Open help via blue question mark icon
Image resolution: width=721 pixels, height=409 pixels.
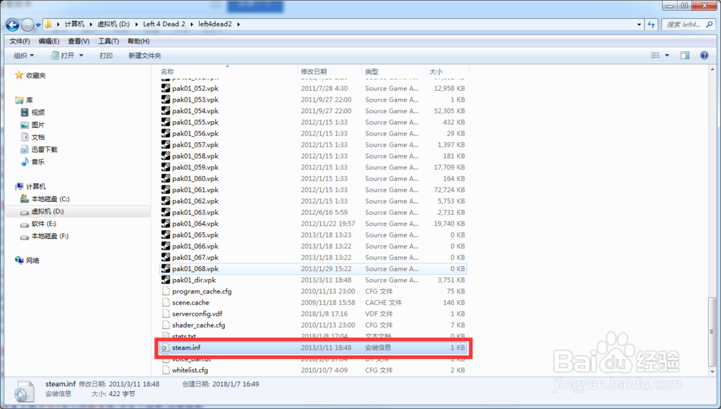tap(704, 56)
